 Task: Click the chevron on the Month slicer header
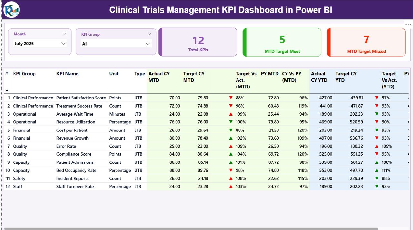65,34
